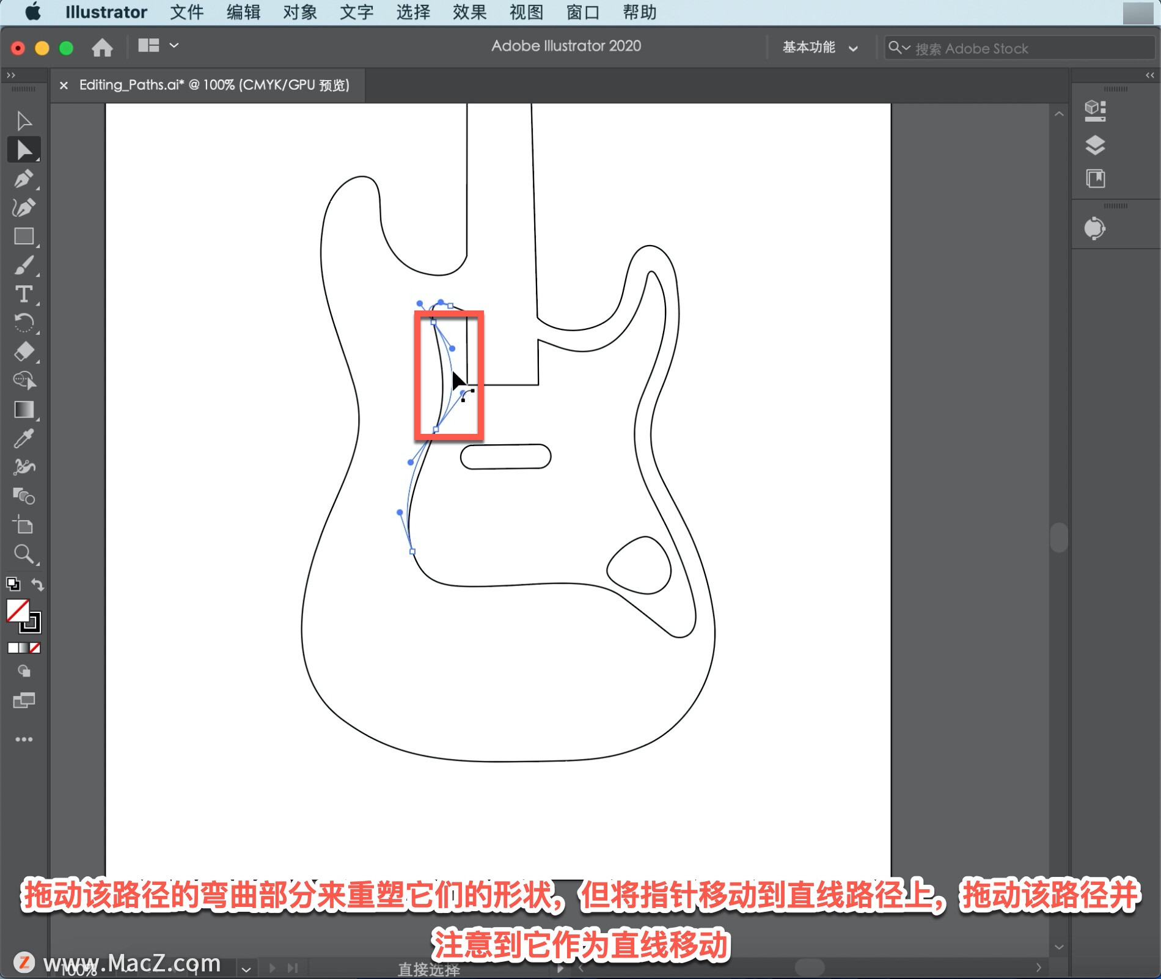The width and height of the screenshot is (1161, 979).
Task: Open the 效果 menu
Action: [x=469, y=12]
